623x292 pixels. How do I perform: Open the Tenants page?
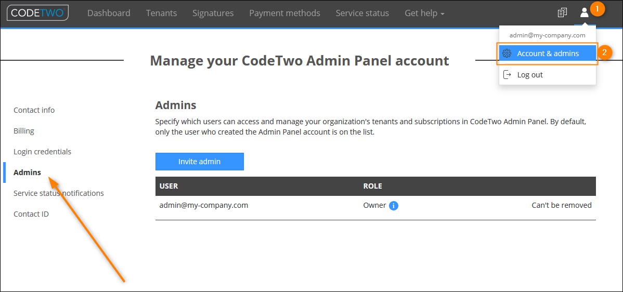coord(161,13)
